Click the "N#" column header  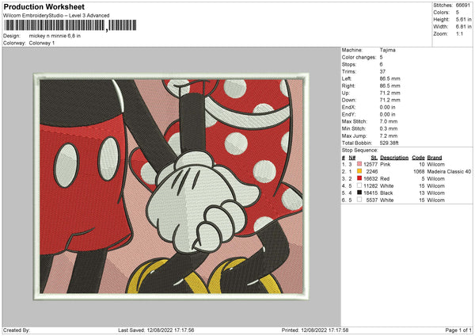352,158
